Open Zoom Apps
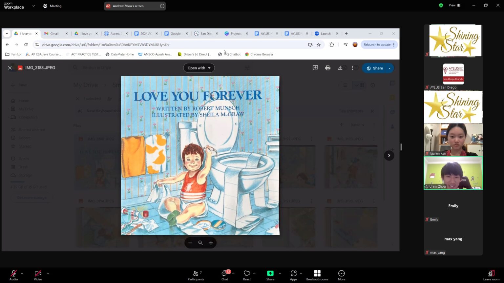 (294, 275)
